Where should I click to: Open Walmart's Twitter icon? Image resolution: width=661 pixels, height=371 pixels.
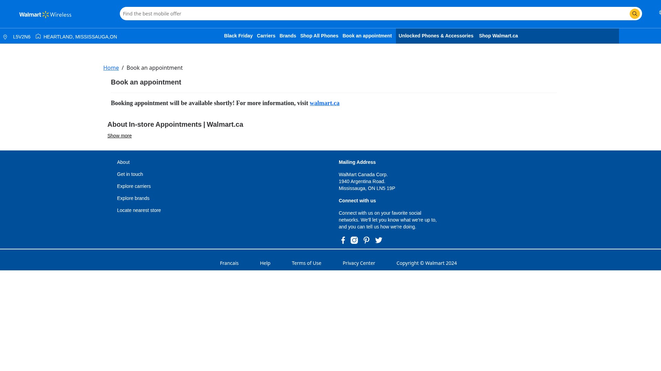pyautogui.click(x=379, y=240)
